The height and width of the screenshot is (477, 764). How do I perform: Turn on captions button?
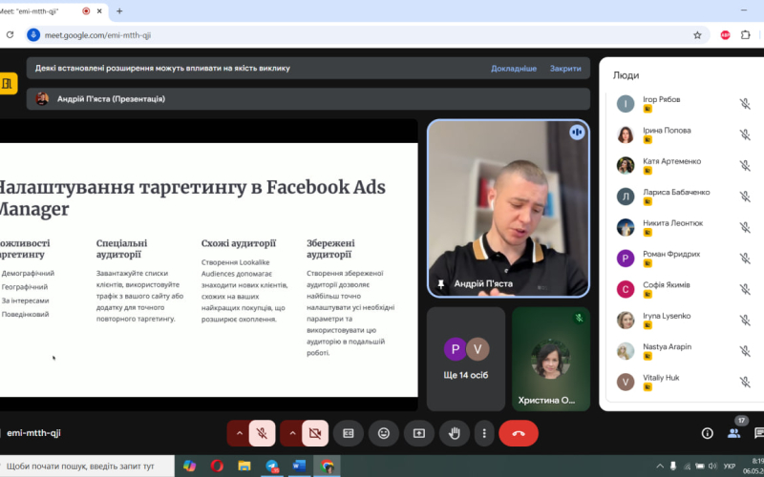[349, 433]
